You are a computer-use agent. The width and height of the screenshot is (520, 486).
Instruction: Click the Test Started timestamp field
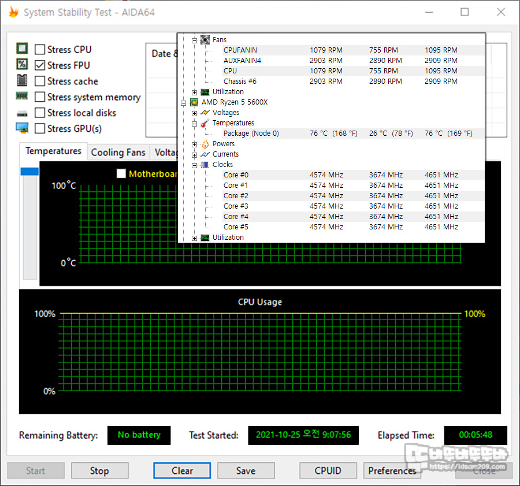point(303,435)
